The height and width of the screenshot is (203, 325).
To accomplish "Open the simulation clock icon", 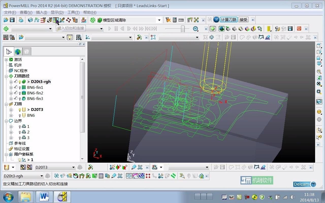I will pyautogui.click(x=195, y=29).
